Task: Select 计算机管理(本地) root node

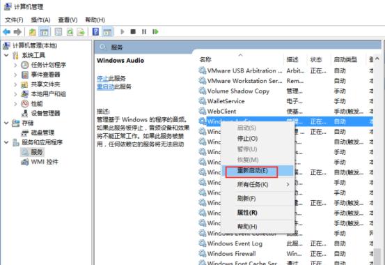Action: pyautogui.click(x=35, y=45)
